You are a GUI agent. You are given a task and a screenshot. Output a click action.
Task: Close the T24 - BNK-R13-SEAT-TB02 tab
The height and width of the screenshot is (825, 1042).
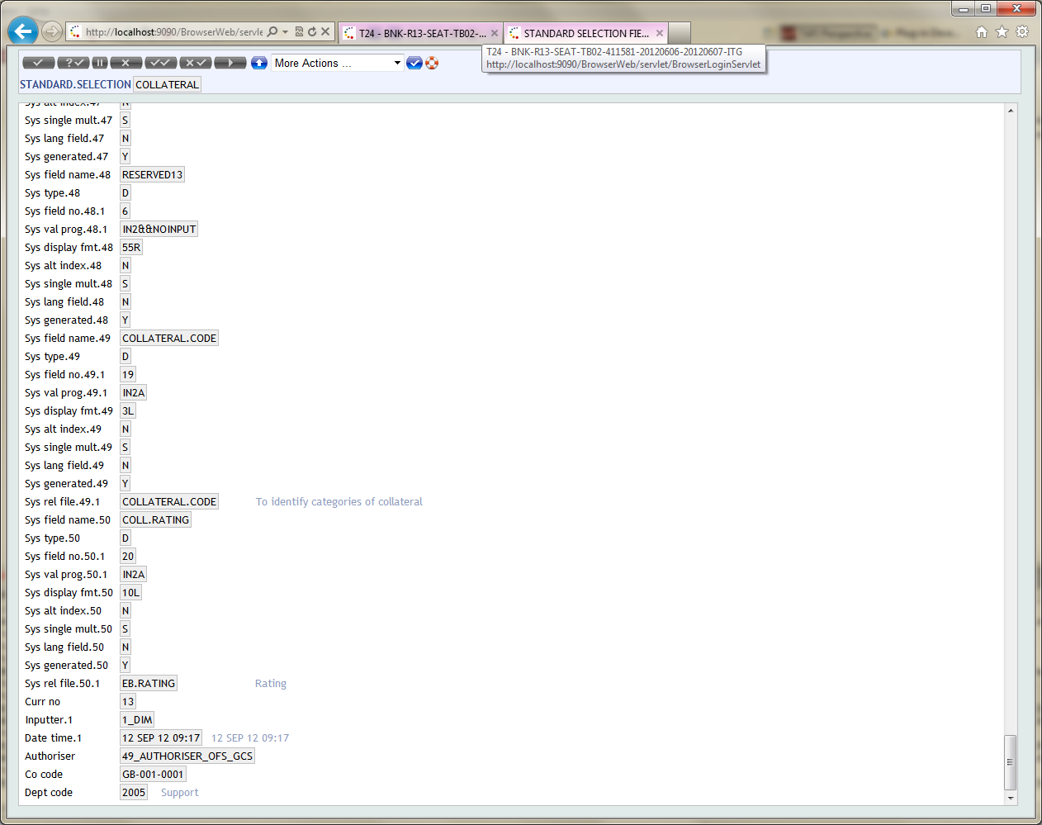tap(495, 33)
